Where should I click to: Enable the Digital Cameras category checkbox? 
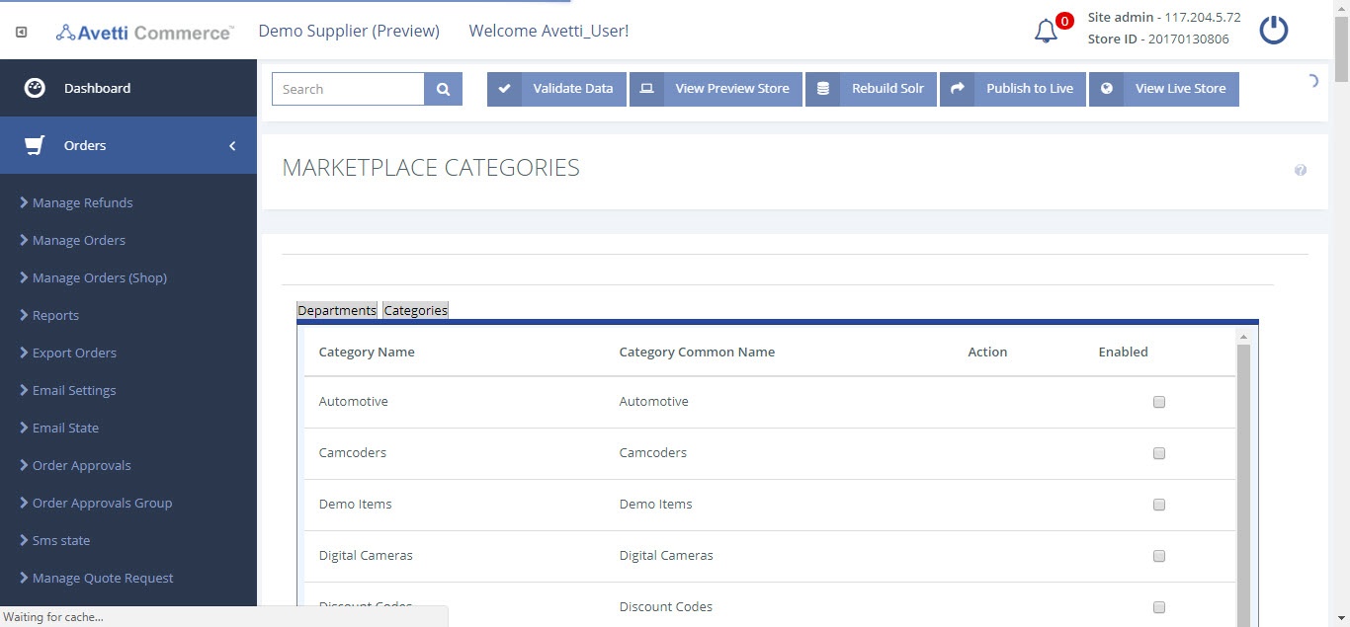(1159, 556)
